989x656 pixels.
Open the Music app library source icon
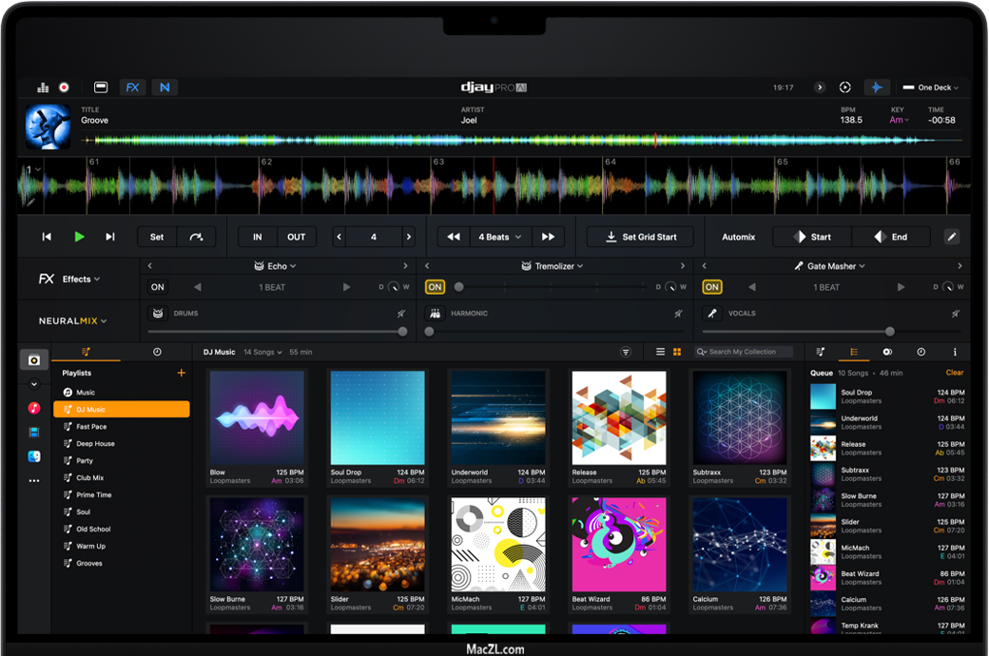point(34,408)
